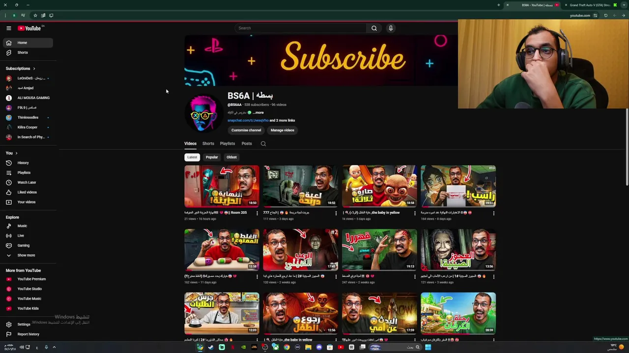Open a new browser tab

pyautogui.click(x=498, y=5)
